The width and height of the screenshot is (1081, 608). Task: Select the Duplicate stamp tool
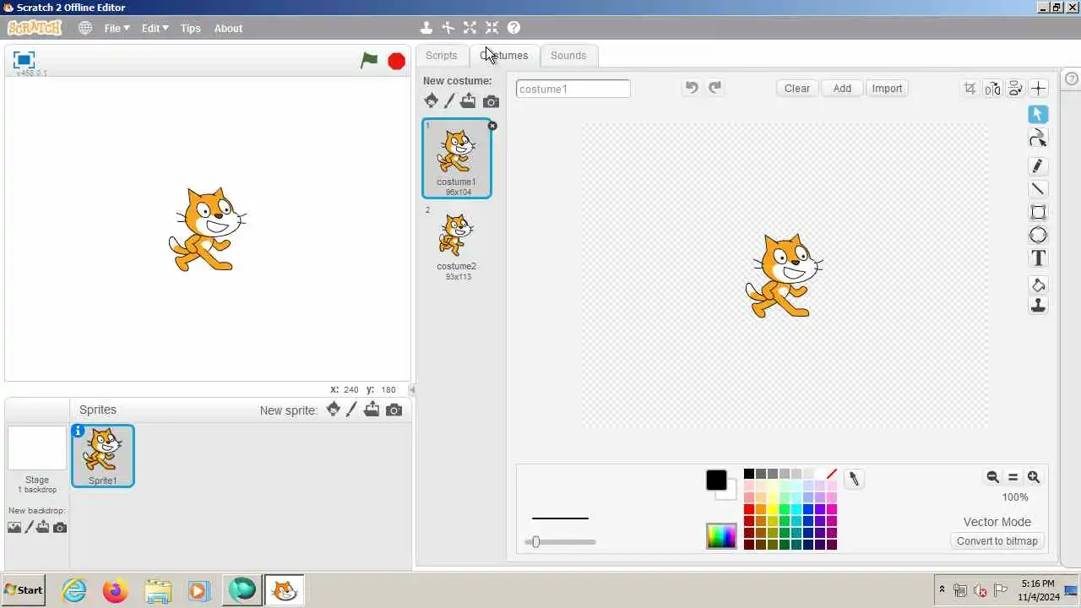(x=1038, y=306)
